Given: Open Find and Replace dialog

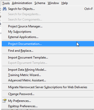Looking at the screenshot, I should point(48,51).
